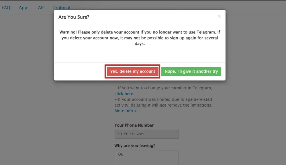Image resolution: width=286 pixels, height=165 pixels.
Task: Click the dialog close X icon
Action: (x=219, y=16)
